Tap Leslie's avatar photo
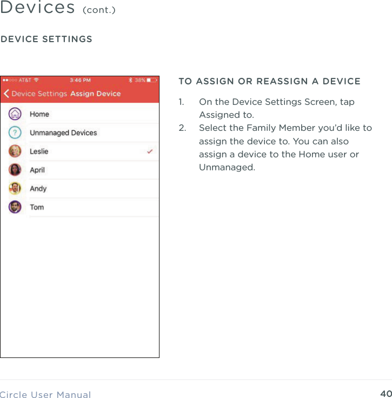The width and height of the screenshot is (392, 398). click(x=15, y=151)
